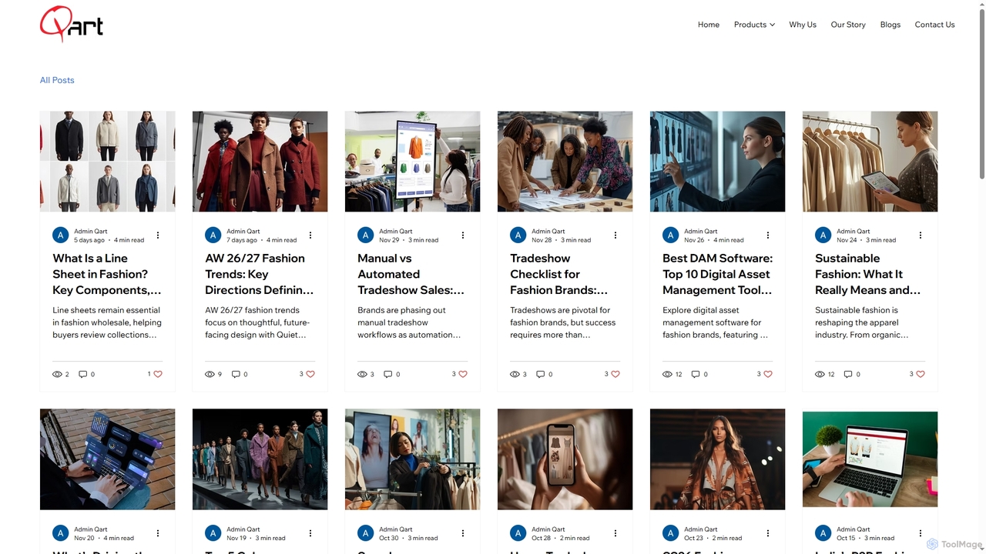Click 'Line sheets remain essential' excerpt text
Image resolution: width=986 pixels, height=554 pixels.
point(107,322)
